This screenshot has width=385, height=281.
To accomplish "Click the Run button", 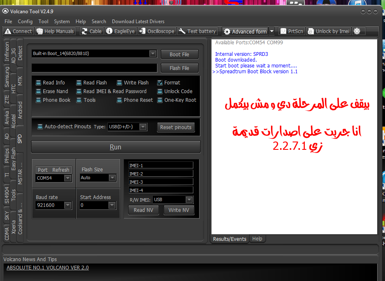I will (116, 147).
